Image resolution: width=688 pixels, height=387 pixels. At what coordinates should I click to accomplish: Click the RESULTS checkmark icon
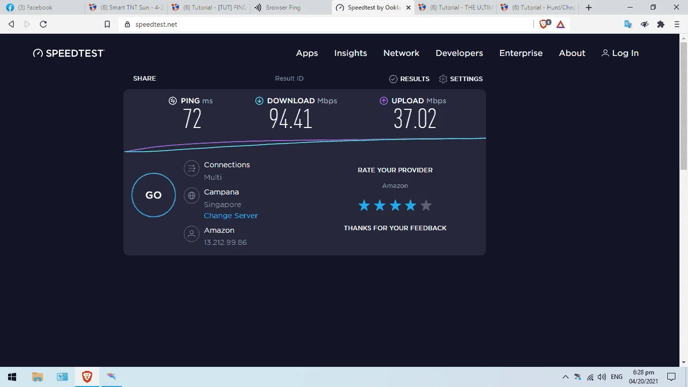point(393,79)
